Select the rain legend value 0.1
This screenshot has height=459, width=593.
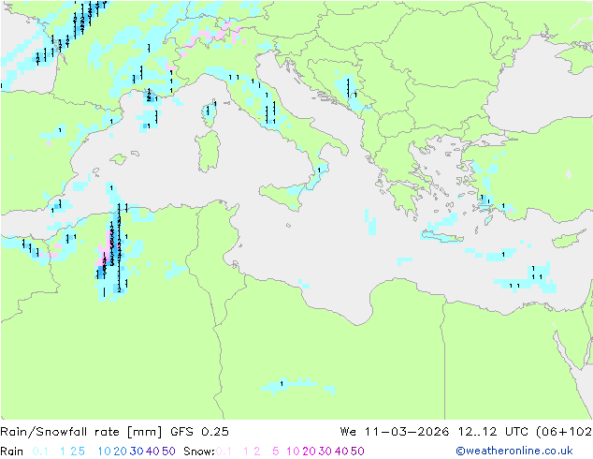point(40,452)
